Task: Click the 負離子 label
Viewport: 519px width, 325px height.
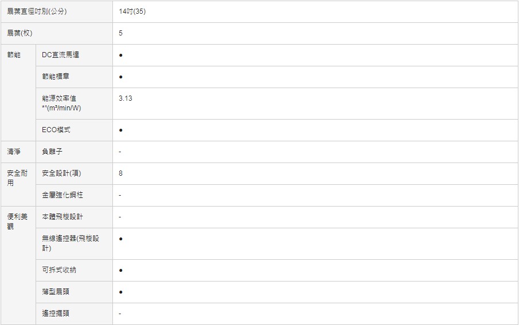Action: pyautogui.click(x=52, y=152)
